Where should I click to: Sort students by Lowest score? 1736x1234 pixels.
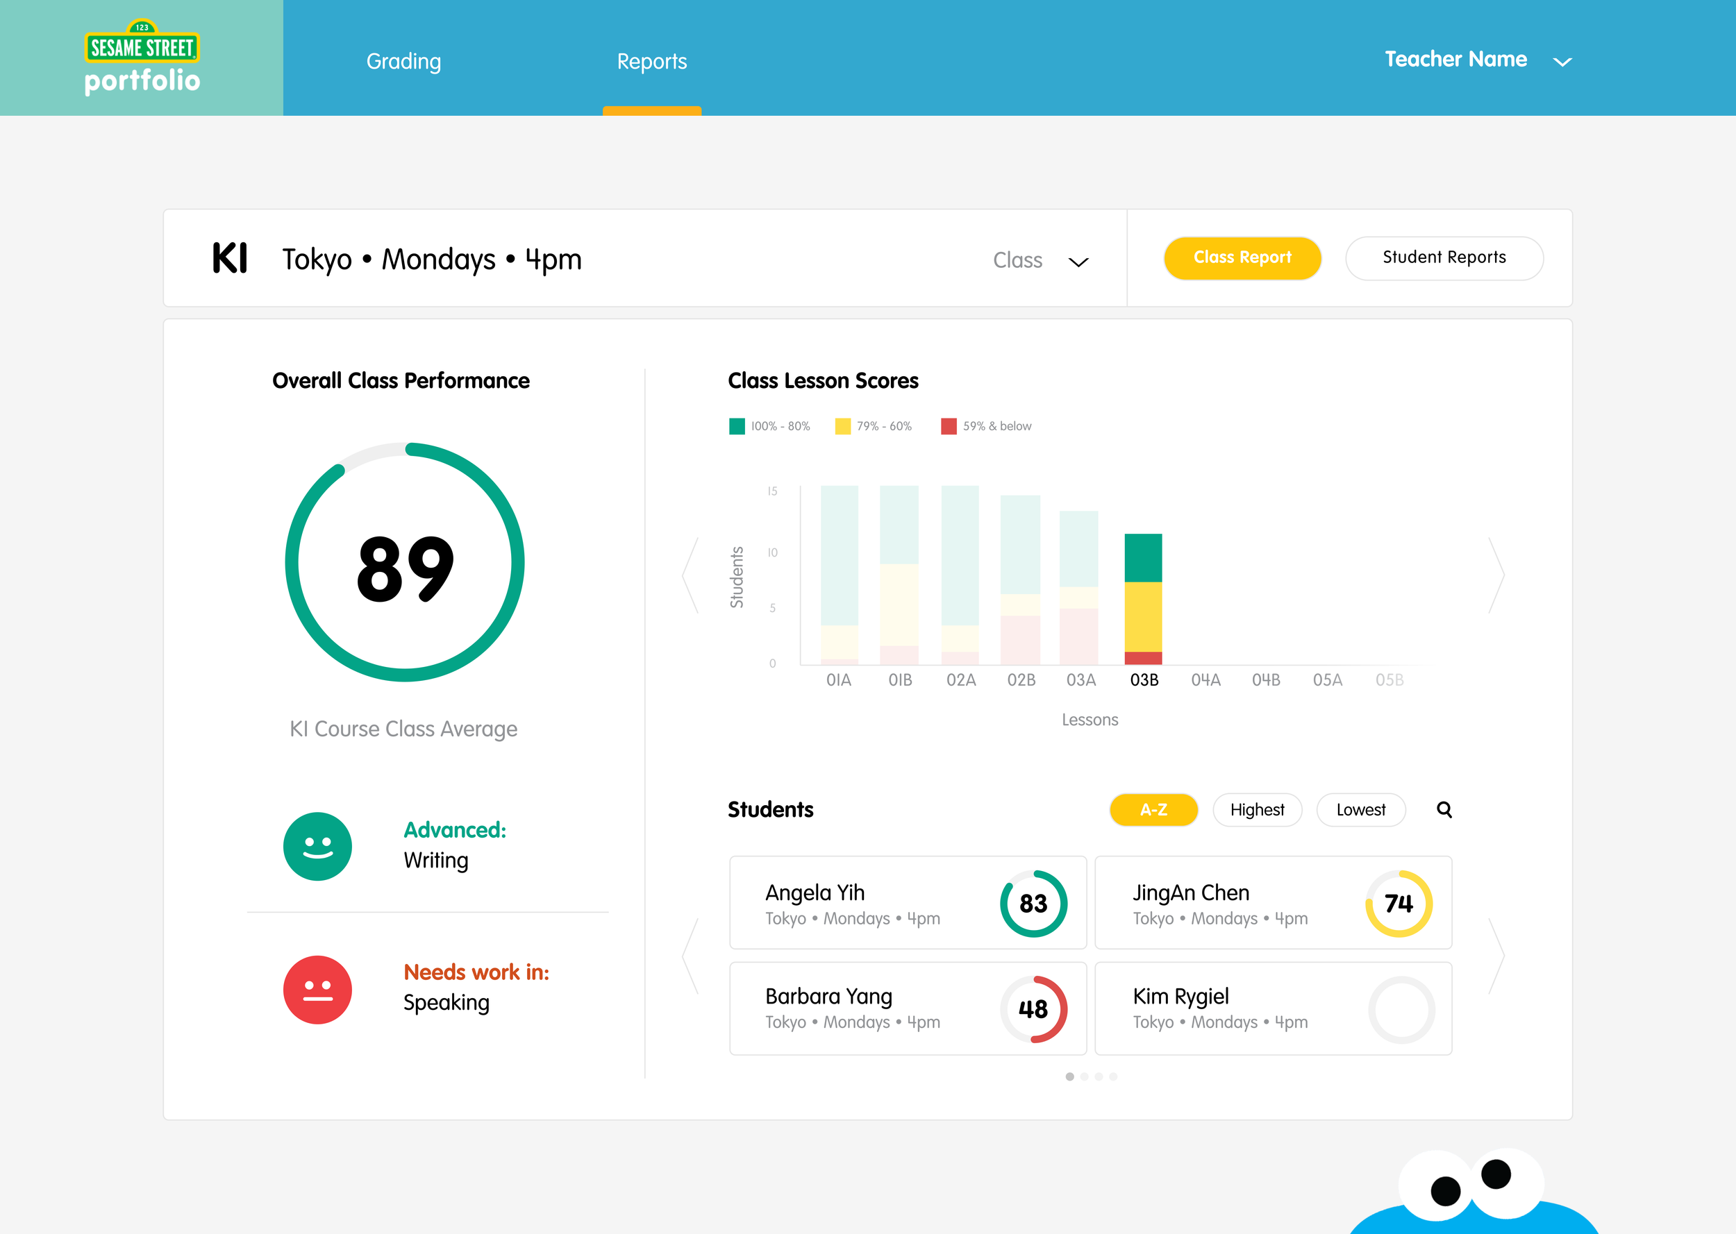1360,810
